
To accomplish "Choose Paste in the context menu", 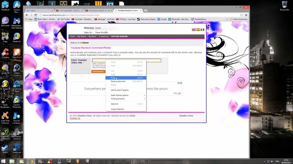I will pyautogui.click(x=126, y=78).
